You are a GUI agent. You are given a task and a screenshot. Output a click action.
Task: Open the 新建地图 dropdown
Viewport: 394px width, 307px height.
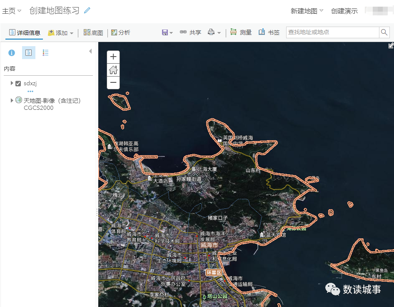(x=307, y=11)
